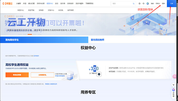Select the AI实践 tab
The width and height of the screenshot is (178, 101).
tap(61, 10)
